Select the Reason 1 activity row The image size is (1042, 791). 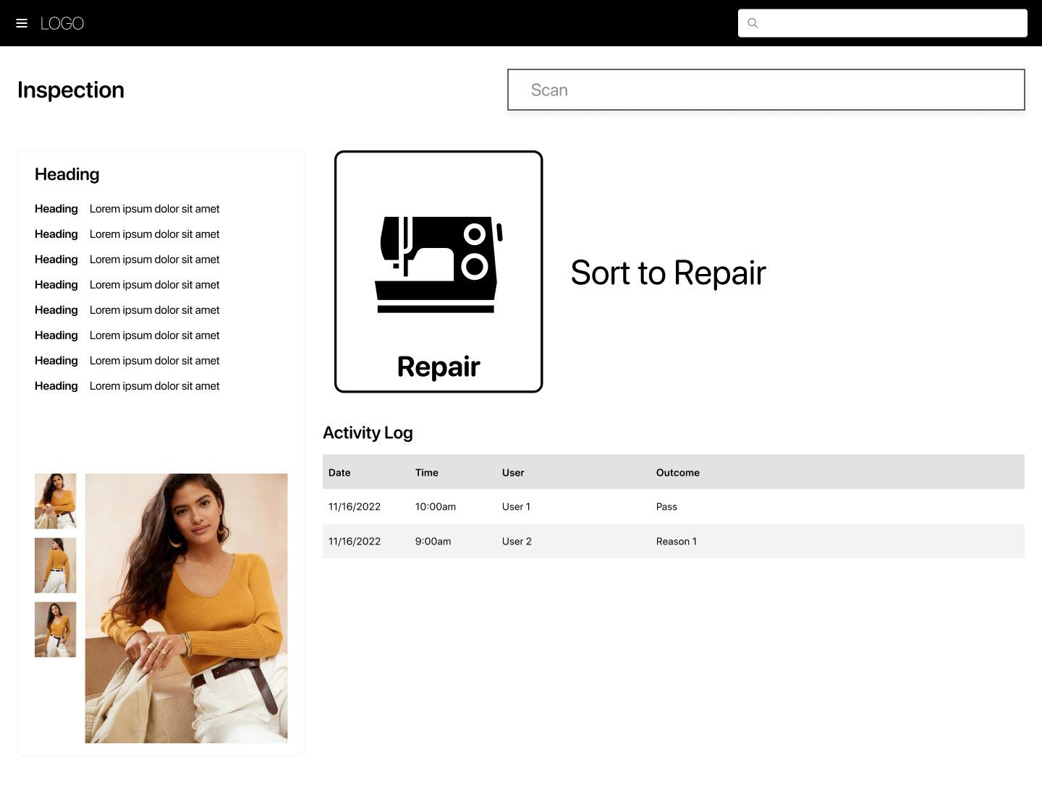tap(673, 542)
